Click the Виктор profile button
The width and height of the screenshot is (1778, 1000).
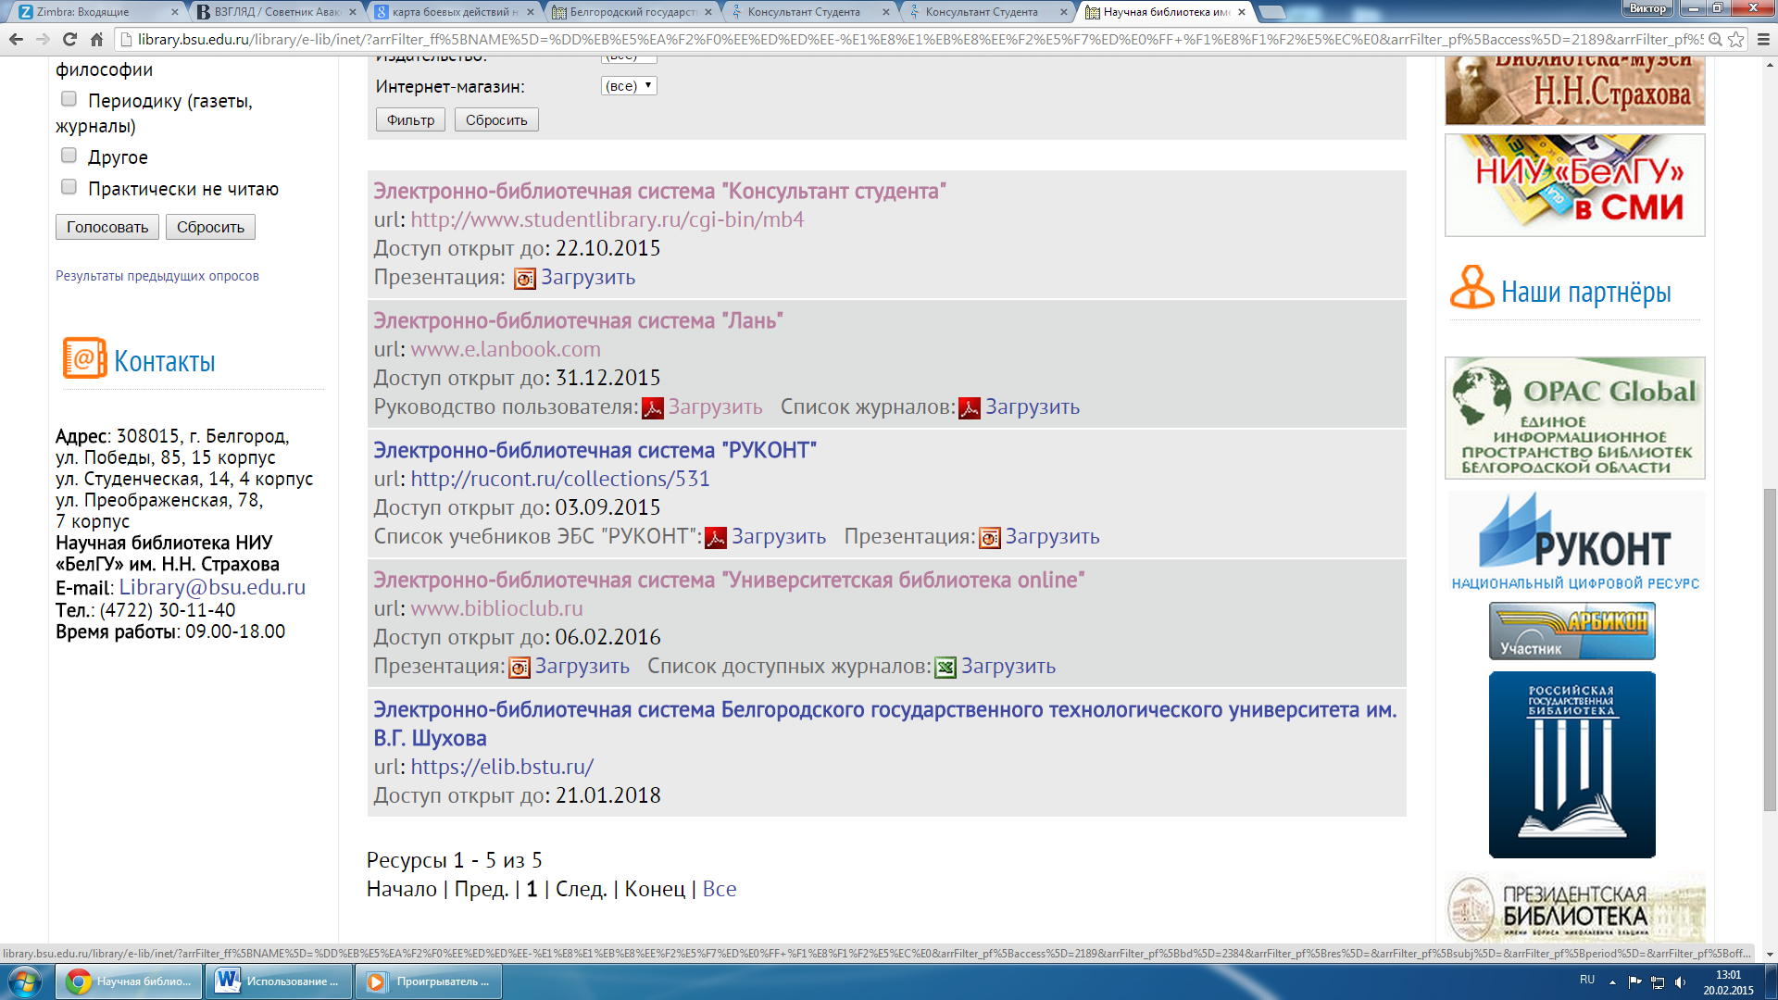(x=1647, y=8)
